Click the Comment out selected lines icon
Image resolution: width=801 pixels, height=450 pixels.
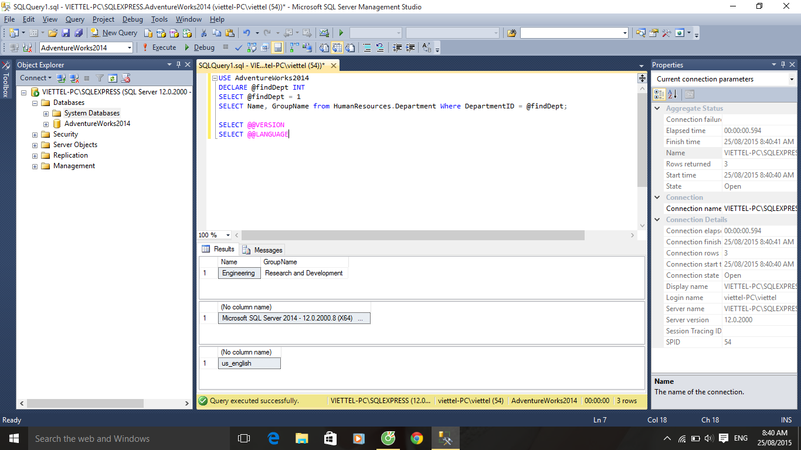[367, 47]
